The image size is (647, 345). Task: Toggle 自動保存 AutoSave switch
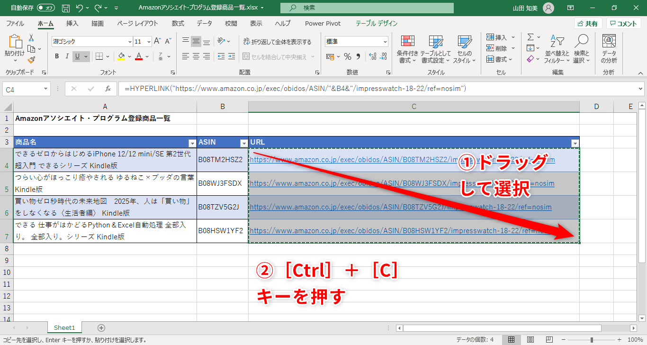(x=45, y=8)
